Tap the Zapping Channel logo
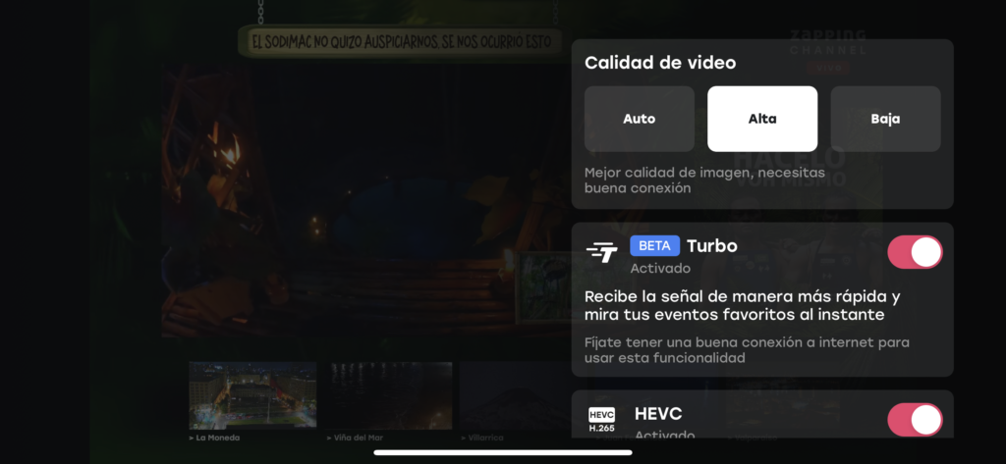Image resolution: width=1006 pixels, height=464 pixels. tap(827, 43)
